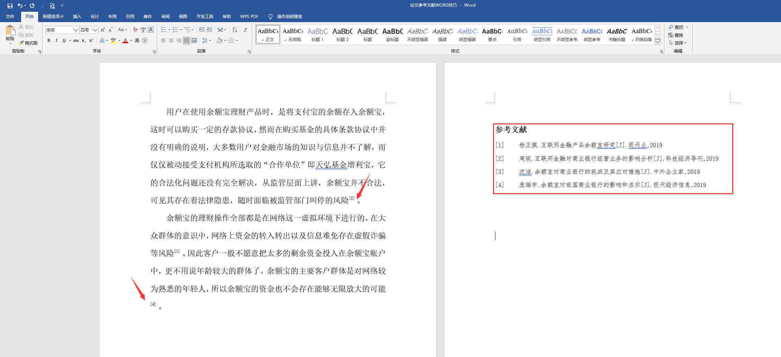Apply strikethrough (abc) formatting

click(76, 41)
